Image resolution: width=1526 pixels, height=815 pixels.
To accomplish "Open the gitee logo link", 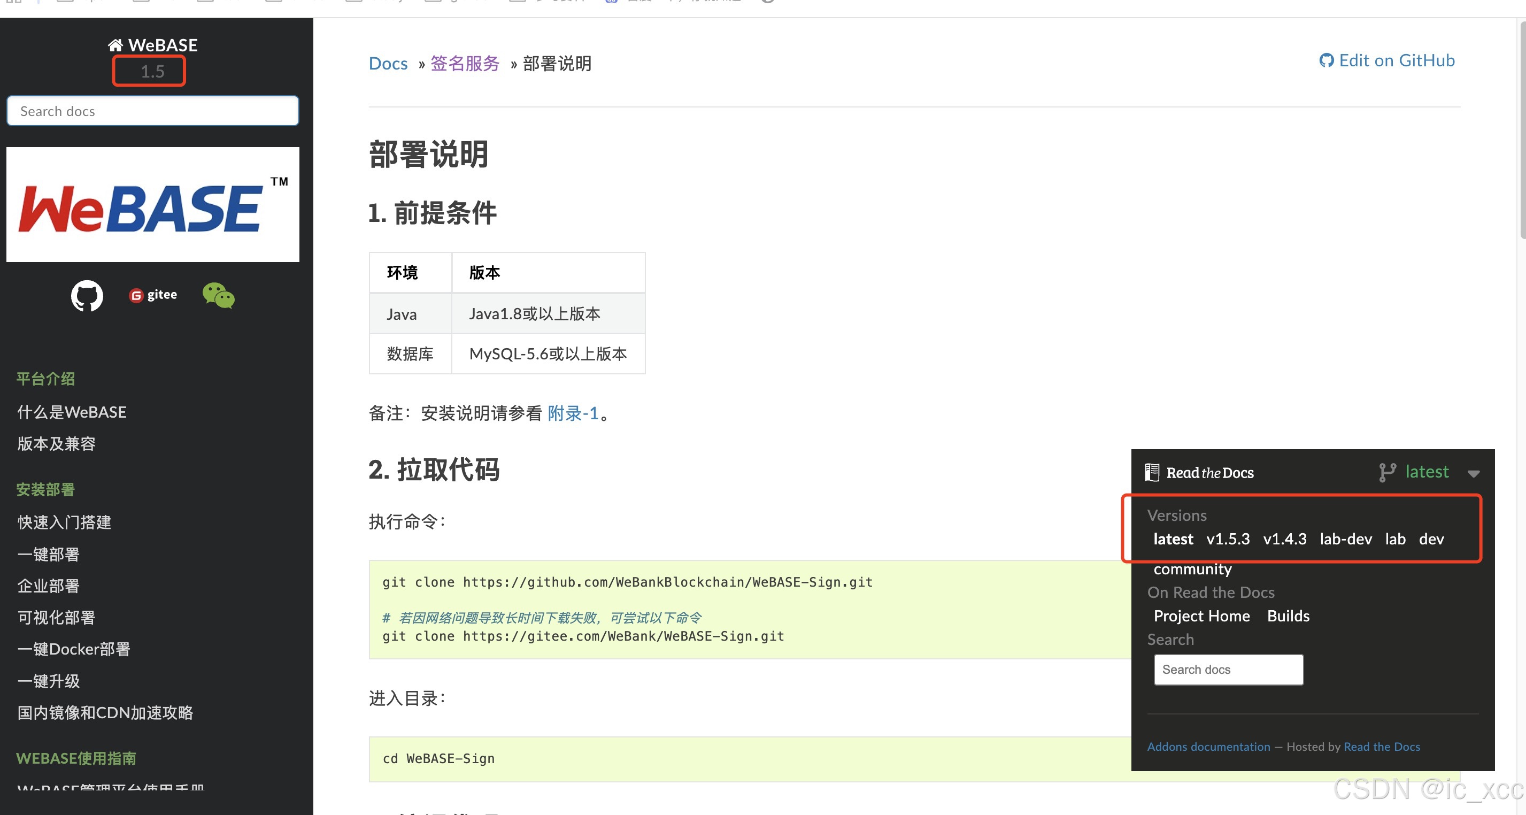I will click(x=153, y=295).
